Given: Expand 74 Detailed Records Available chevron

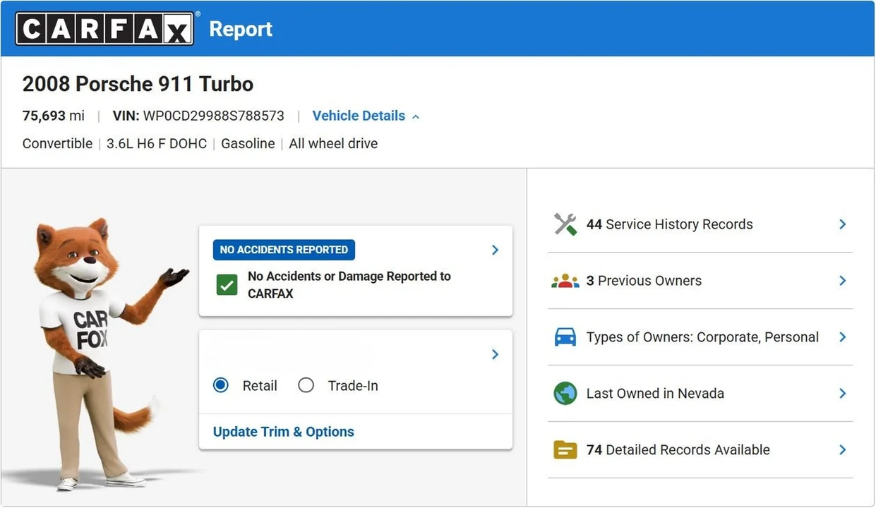Looking at the screenshot, I should coord(842,450).
